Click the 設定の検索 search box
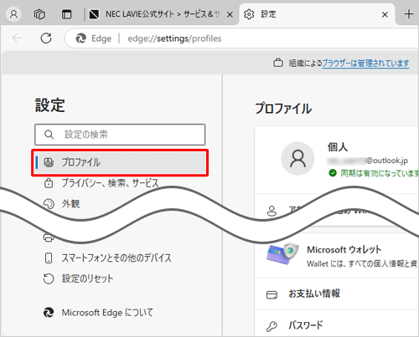This screenshot has width=419, height=337. 120,135
